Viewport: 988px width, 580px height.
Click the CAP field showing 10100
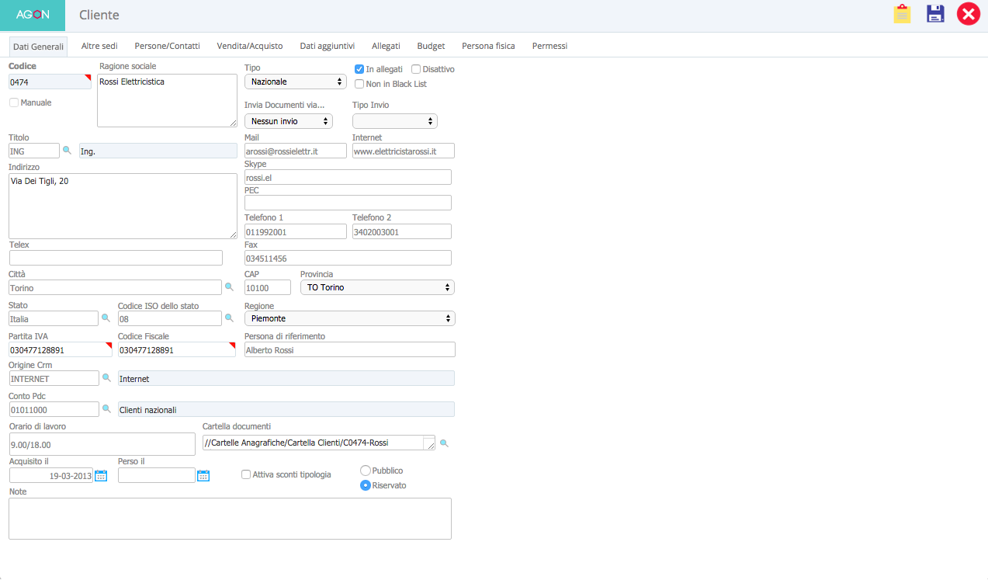pos(268,287)
